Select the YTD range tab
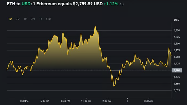Viewport: 187px width, 105px height. click(x=48, y=19)
